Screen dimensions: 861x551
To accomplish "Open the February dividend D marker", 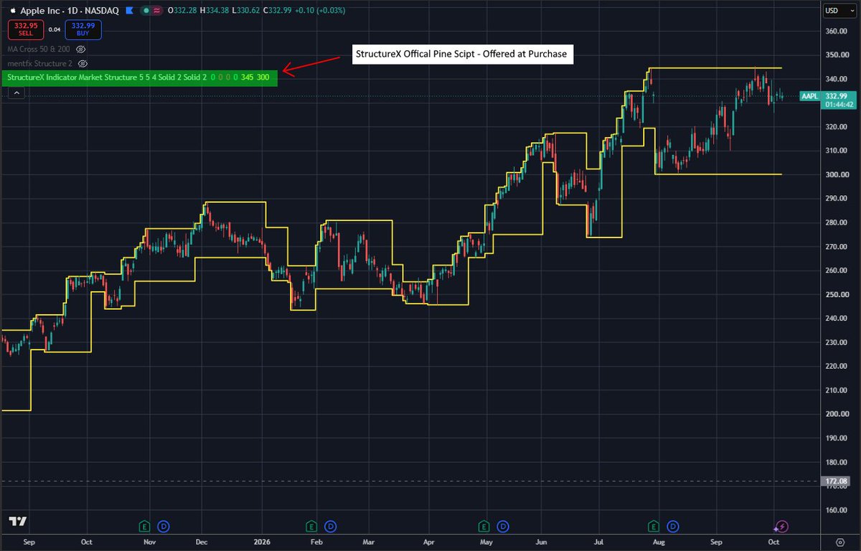I will click(x=330, y=526).
